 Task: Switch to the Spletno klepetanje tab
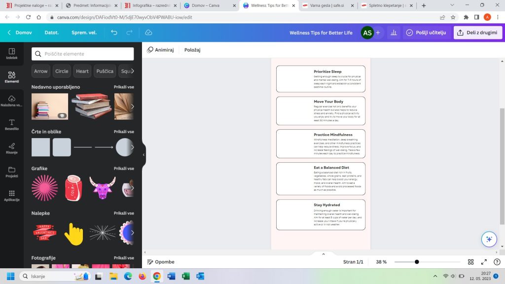click(x=387, y=5)
